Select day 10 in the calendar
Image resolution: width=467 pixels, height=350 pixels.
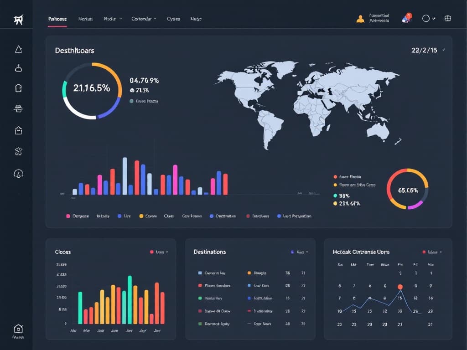(339, 311)
